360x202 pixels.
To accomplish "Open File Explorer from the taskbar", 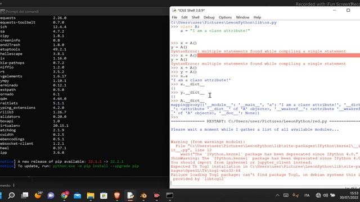I will (x=91, y=195).
